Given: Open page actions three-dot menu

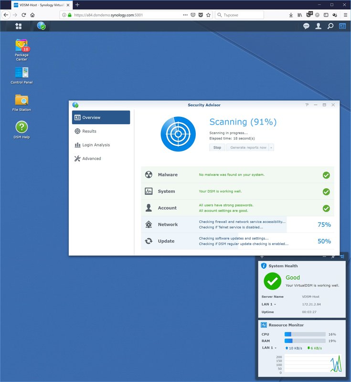Looking at the screenshot, I should click(185, 15).
